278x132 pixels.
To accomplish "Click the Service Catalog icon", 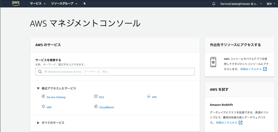I will 43,97.
